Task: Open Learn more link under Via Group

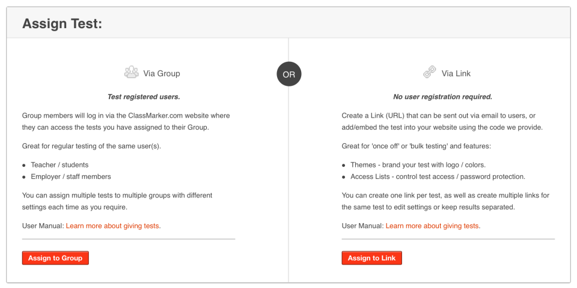Action: point(113,226)
